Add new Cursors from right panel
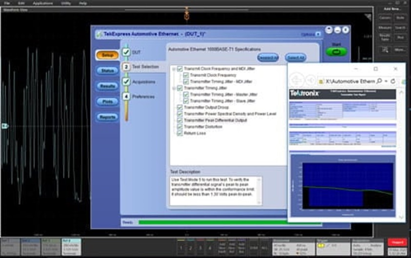The image size is (411, 258). coord(385,18)
